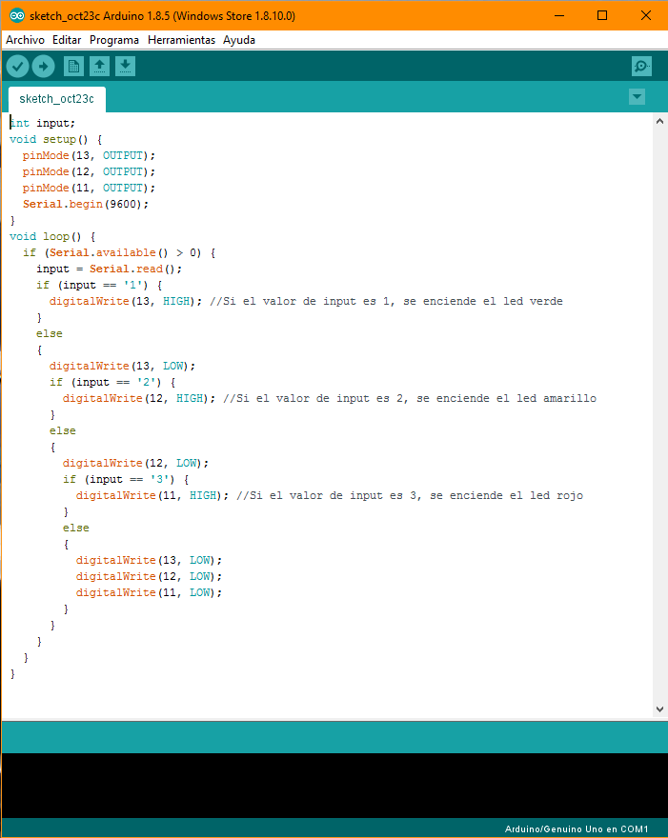Click the 'Serial.begin(9600);' line

86,204
